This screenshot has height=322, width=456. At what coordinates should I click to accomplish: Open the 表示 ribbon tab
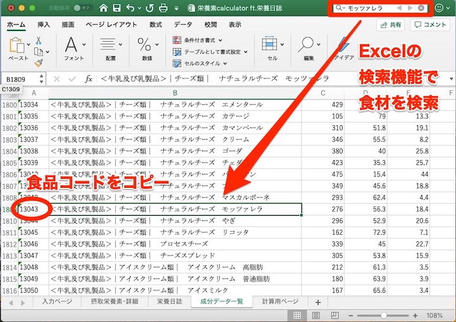(235, 25)
